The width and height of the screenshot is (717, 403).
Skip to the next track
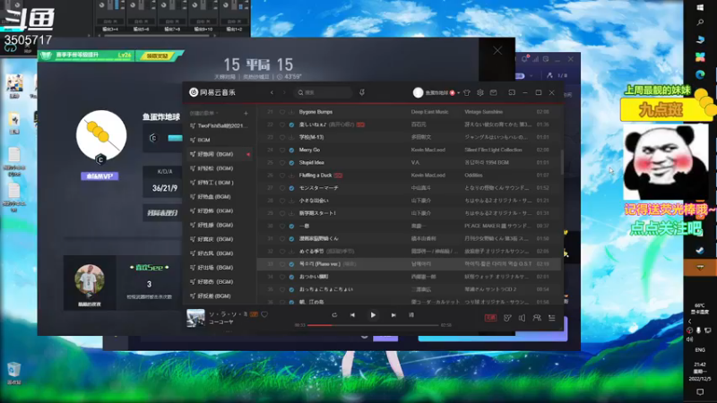click(x=393, y=315)
